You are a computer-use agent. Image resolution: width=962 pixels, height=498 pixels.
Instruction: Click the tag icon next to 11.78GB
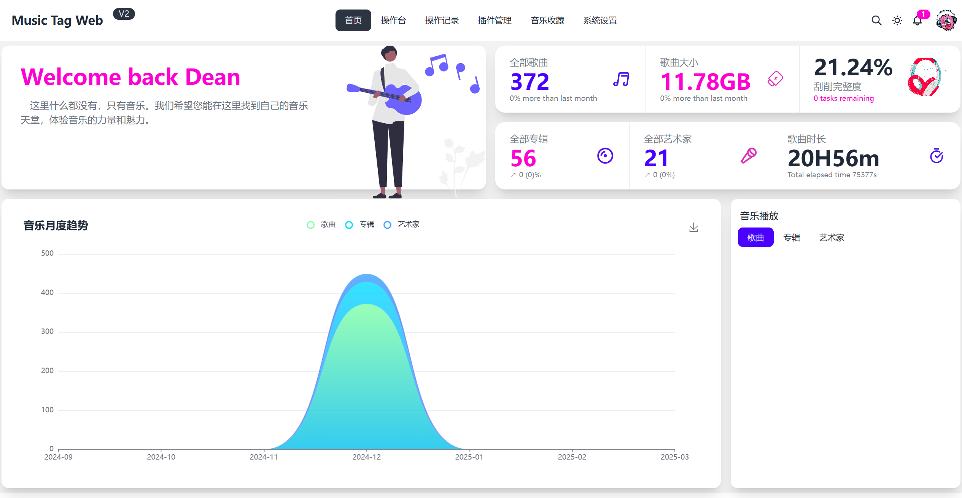(x=775, y=79)
